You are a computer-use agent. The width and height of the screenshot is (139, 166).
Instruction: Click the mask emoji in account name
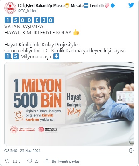67,5
